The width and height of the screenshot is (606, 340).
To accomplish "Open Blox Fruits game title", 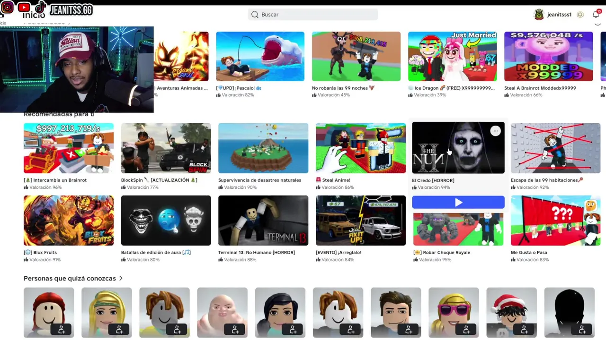I will point(40,253).
